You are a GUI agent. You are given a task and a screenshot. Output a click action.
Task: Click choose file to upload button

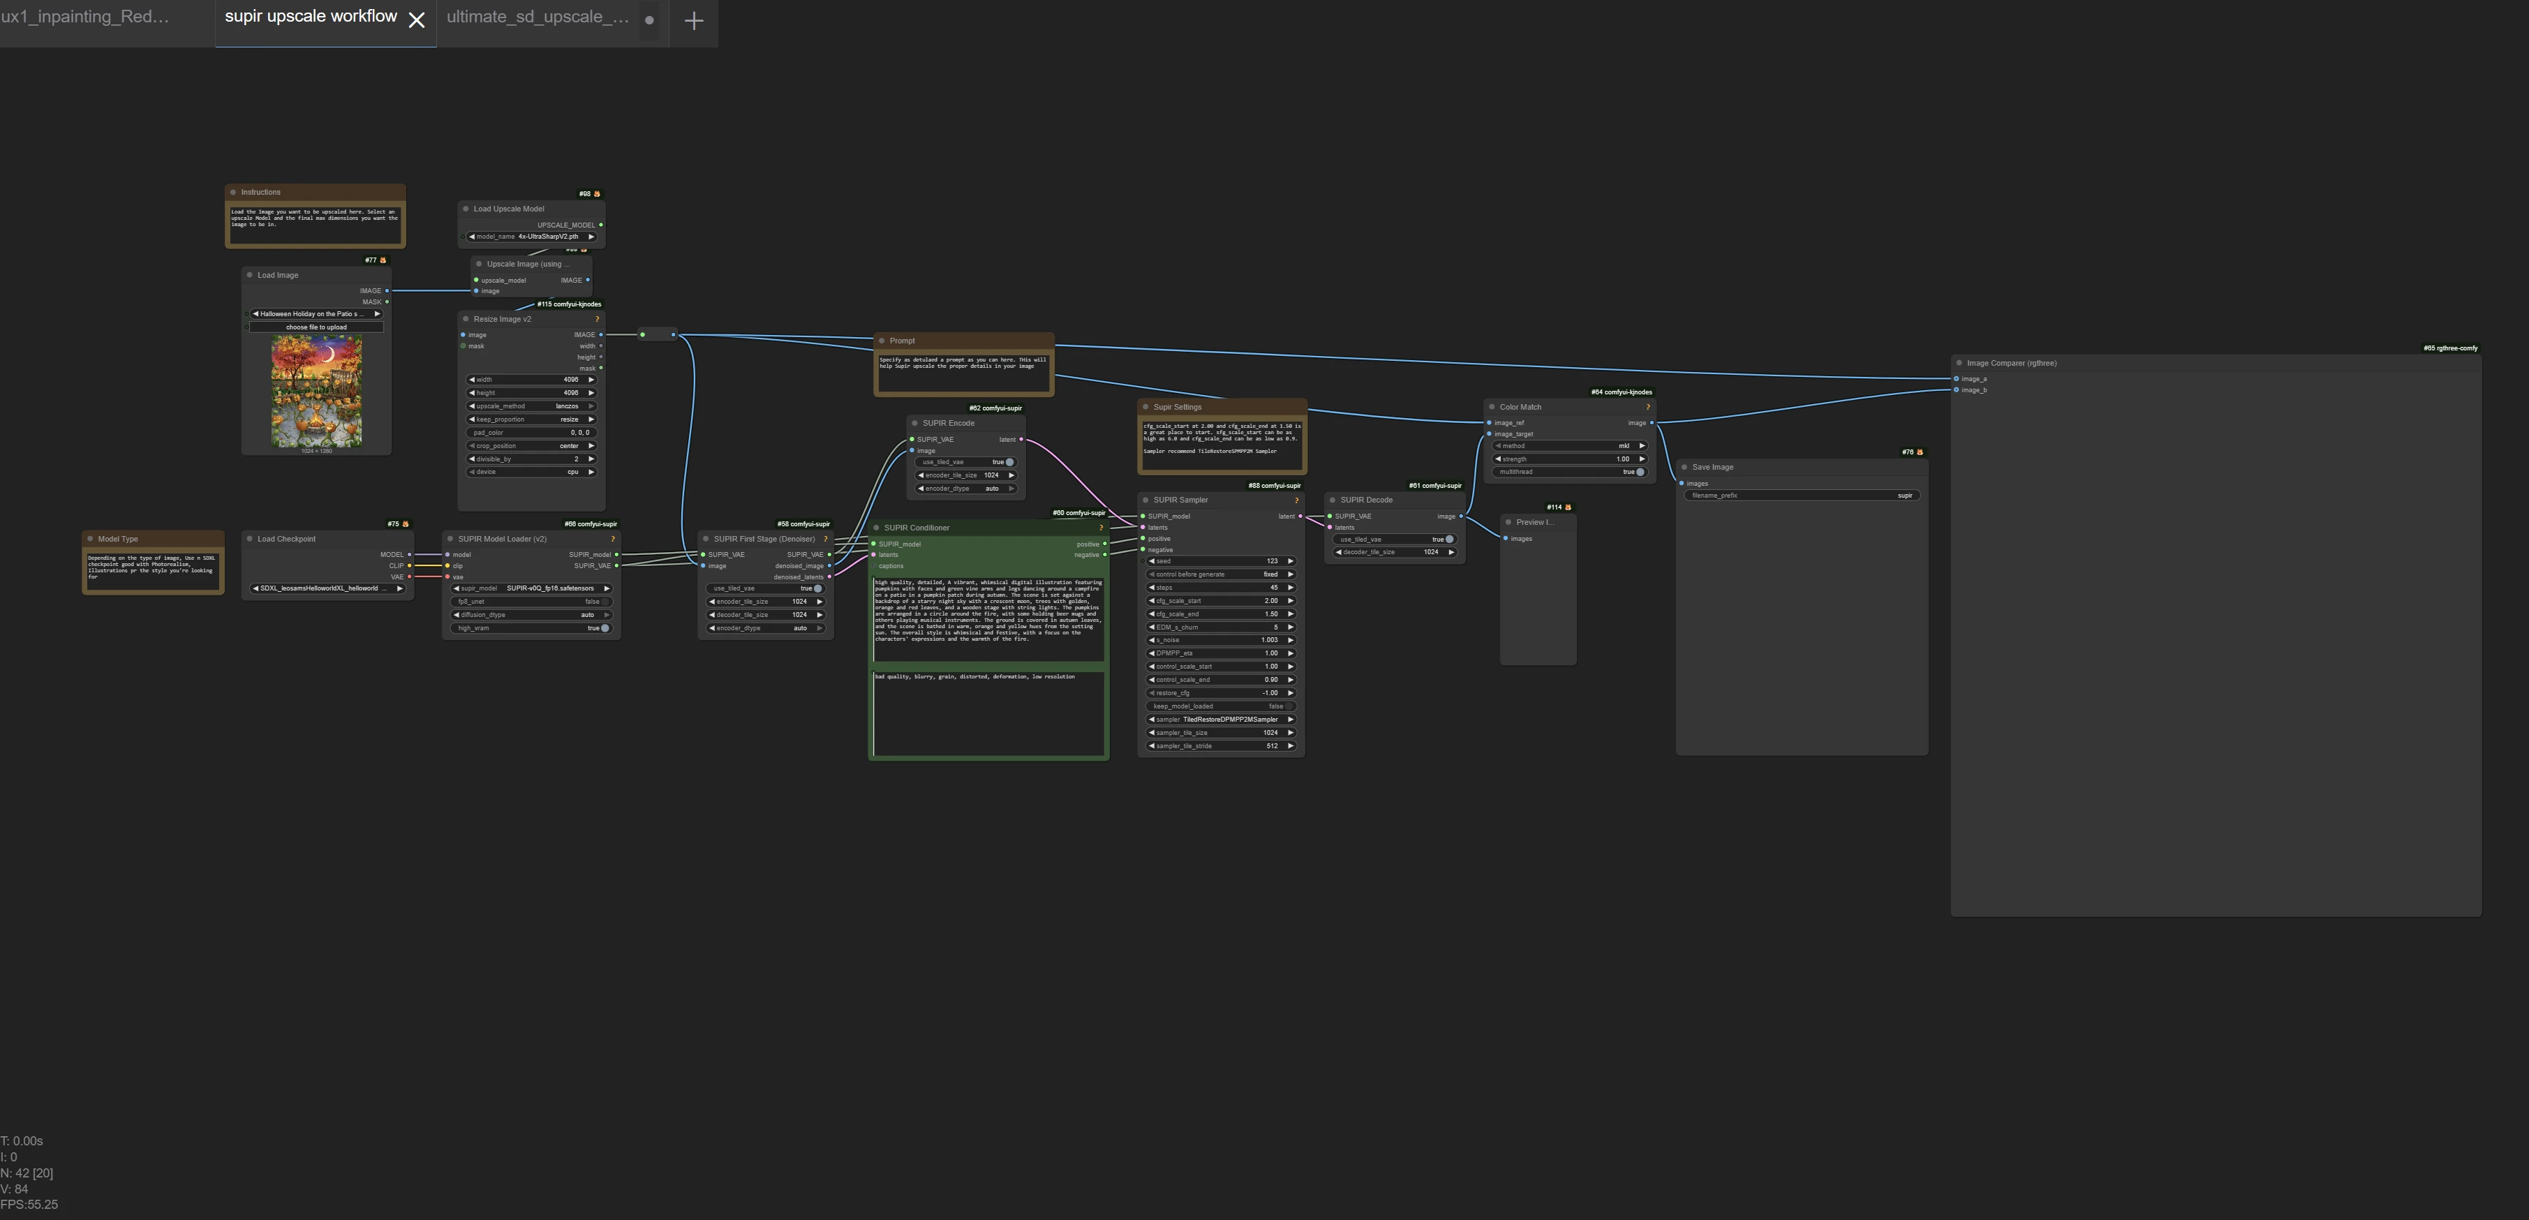(x=316, y=328)
